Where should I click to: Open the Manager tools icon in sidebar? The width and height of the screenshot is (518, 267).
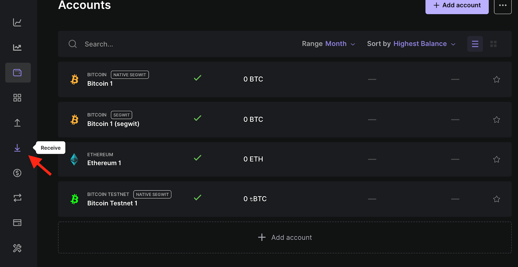(x=17, y=248)
